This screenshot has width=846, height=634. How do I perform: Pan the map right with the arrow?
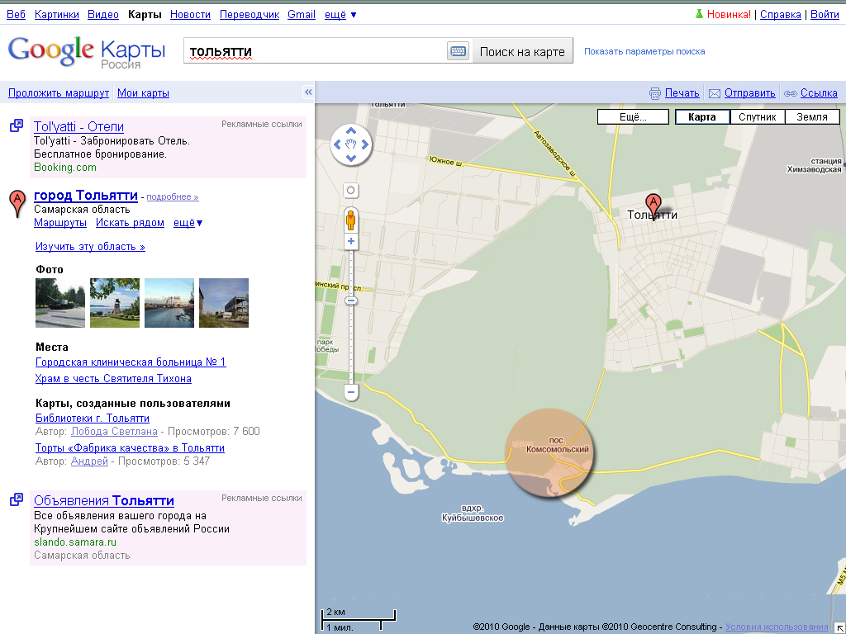(x=365, y=144)
